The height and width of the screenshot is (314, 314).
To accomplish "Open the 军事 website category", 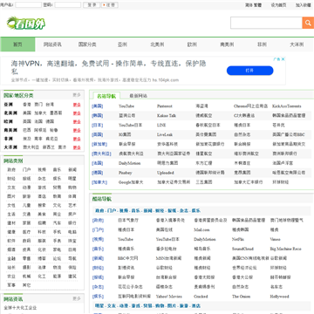I will tap(11, 285).
